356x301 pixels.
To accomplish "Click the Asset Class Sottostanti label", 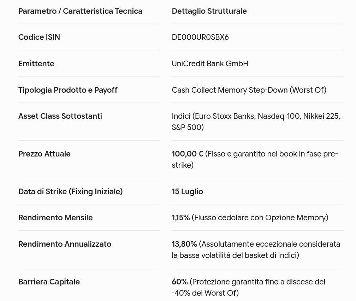I will click(60, 116).
